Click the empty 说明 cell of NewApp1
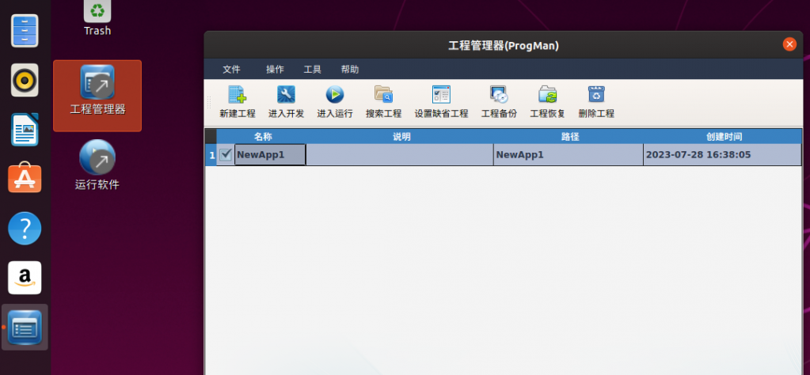Screen dimensions: 810x375 pyautogui.click(x=400, y=155)
